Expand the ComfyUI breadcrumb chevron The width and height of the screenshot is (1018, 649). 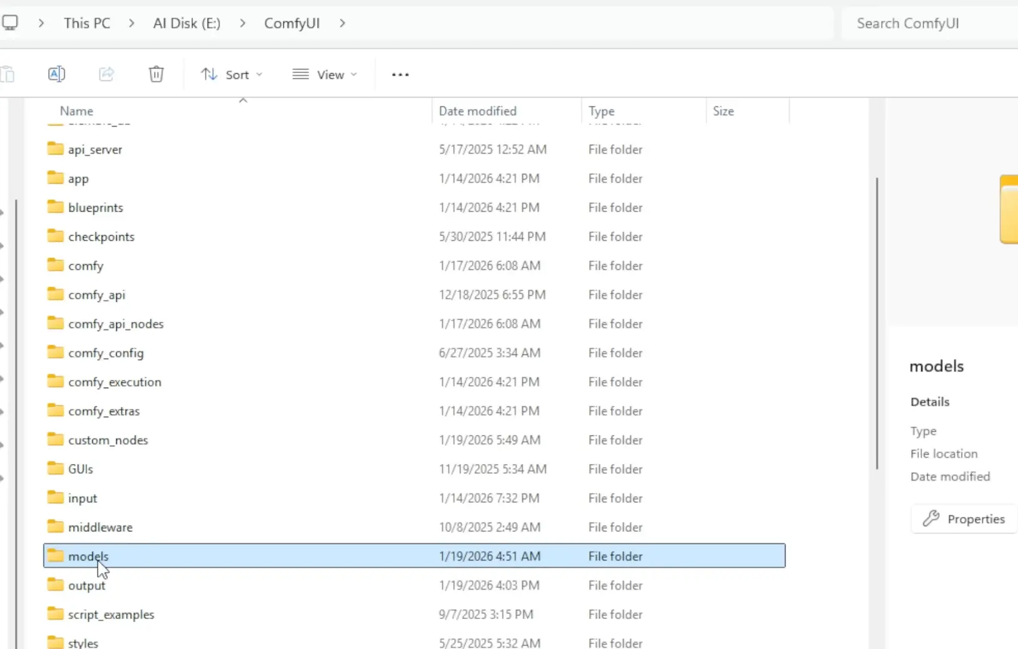[x=342, y=23]
